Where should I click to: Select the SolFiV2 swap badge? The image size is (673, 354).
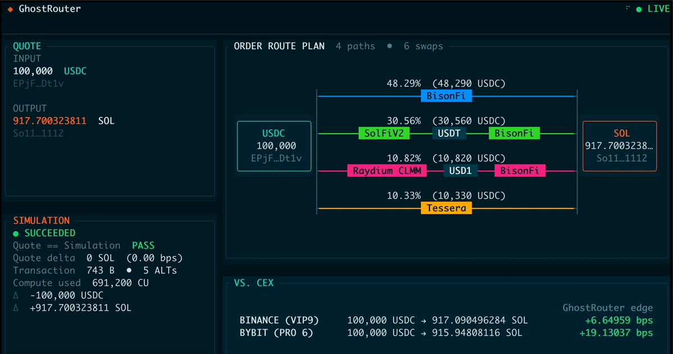384,133
